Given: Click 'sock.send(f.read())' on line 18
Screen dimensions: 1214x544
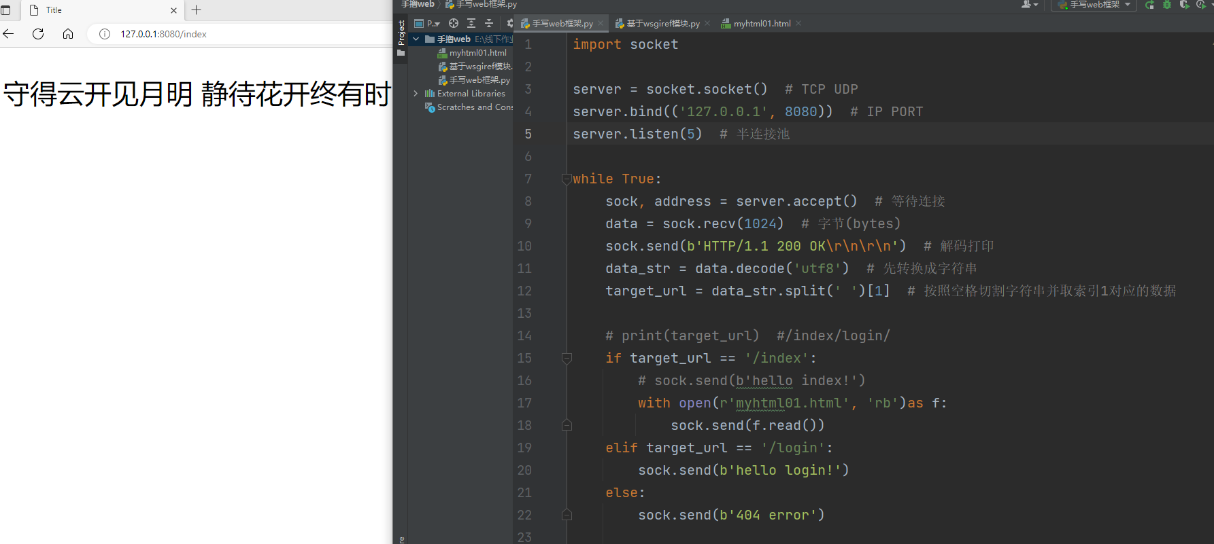Looking at the screenshot, I should pyautogui.click(x=747, y=426).
